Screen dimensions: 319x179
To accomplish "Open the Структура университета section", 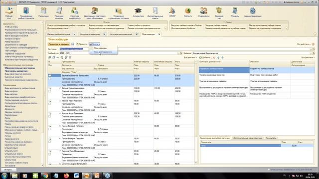I will pos(74,12).
